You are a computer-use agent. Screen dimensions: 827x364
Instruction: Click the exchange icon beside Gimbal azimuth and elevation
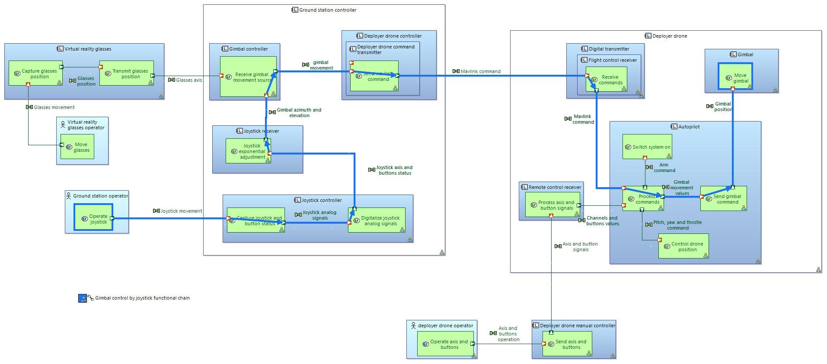[272, 112]
